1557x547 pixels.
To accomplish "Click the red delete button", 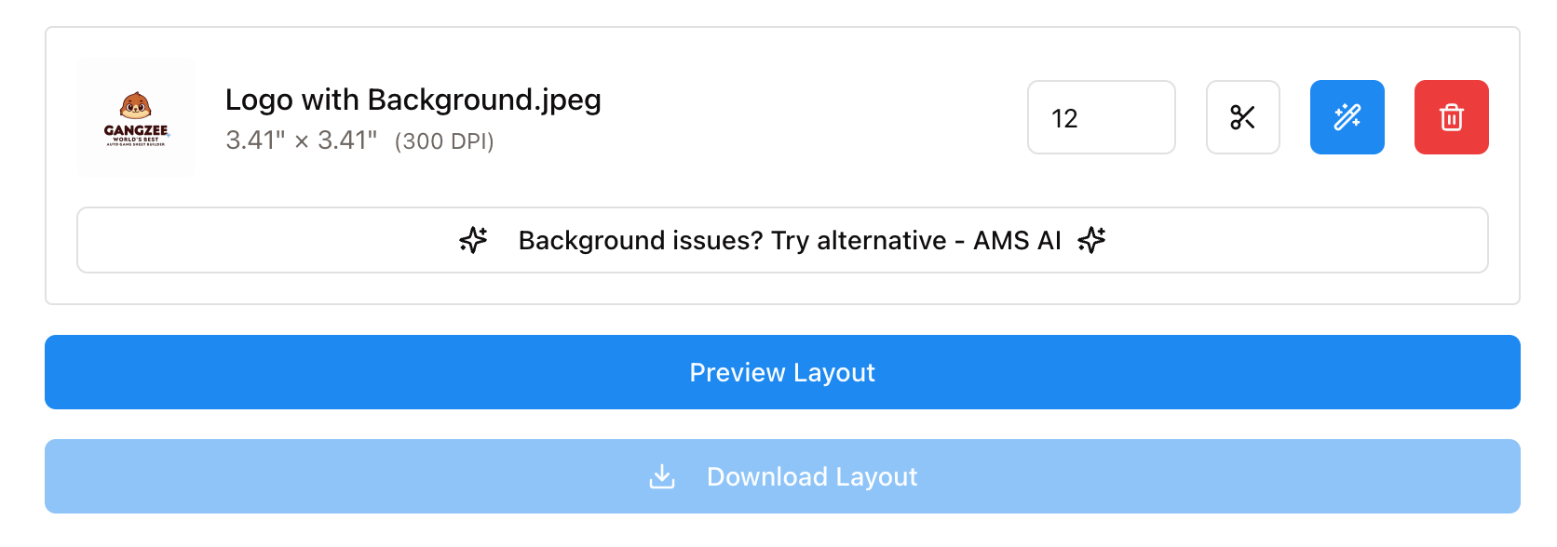I will click(1451, 117).
